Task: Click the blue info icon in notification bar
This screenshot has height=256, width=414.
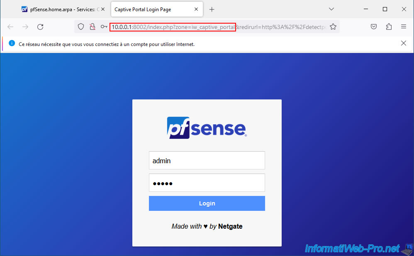Action: pos(12,43)
